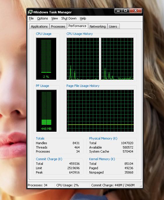The image size is (164, 200).
Task: Click the Task Manager title bar icon
Action: tap(30, 12)
